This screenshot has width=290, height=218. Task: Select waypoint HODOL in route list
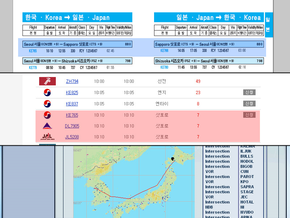247,161
